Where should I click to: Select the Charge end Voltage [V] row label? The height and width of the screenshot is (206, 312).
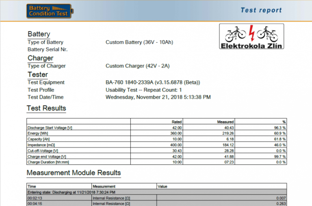pyautogui.click(x=47, y=157)
